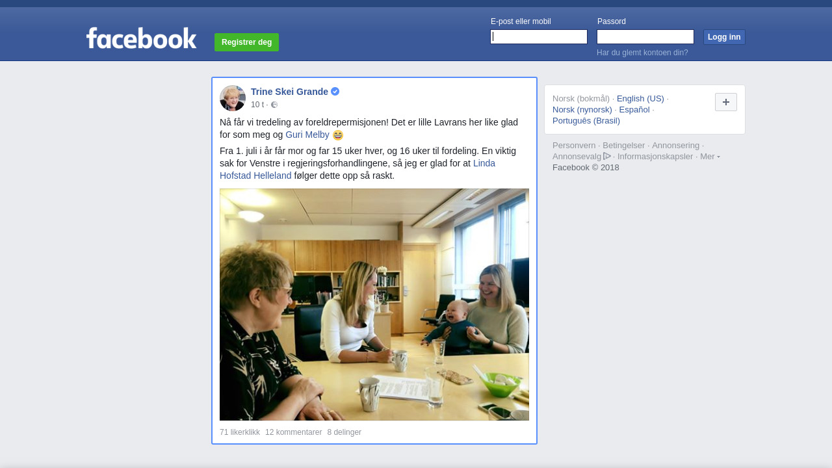Click the public globe icon beside post time
Image resolution: width=832 pixels, height=468 pixels.
(274, 105)
